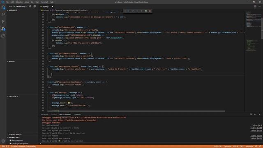The image size is (263, 148).
Task: Open the Selection menu
Action: pyautogui.click(x=19, y=2)
